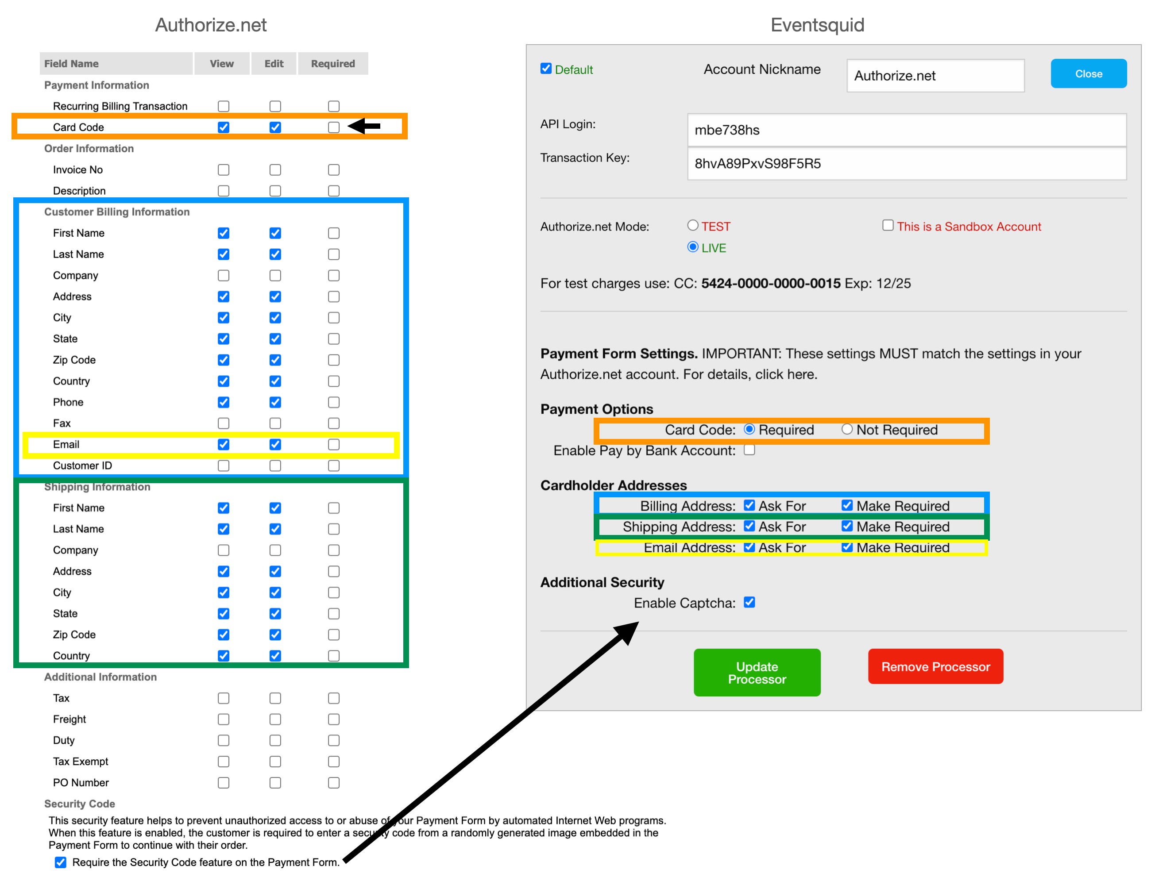Viewport: 1151px width, 877px height.
Task: Toggle Billing Address Ask For checkbox
Action: (749, 505)
